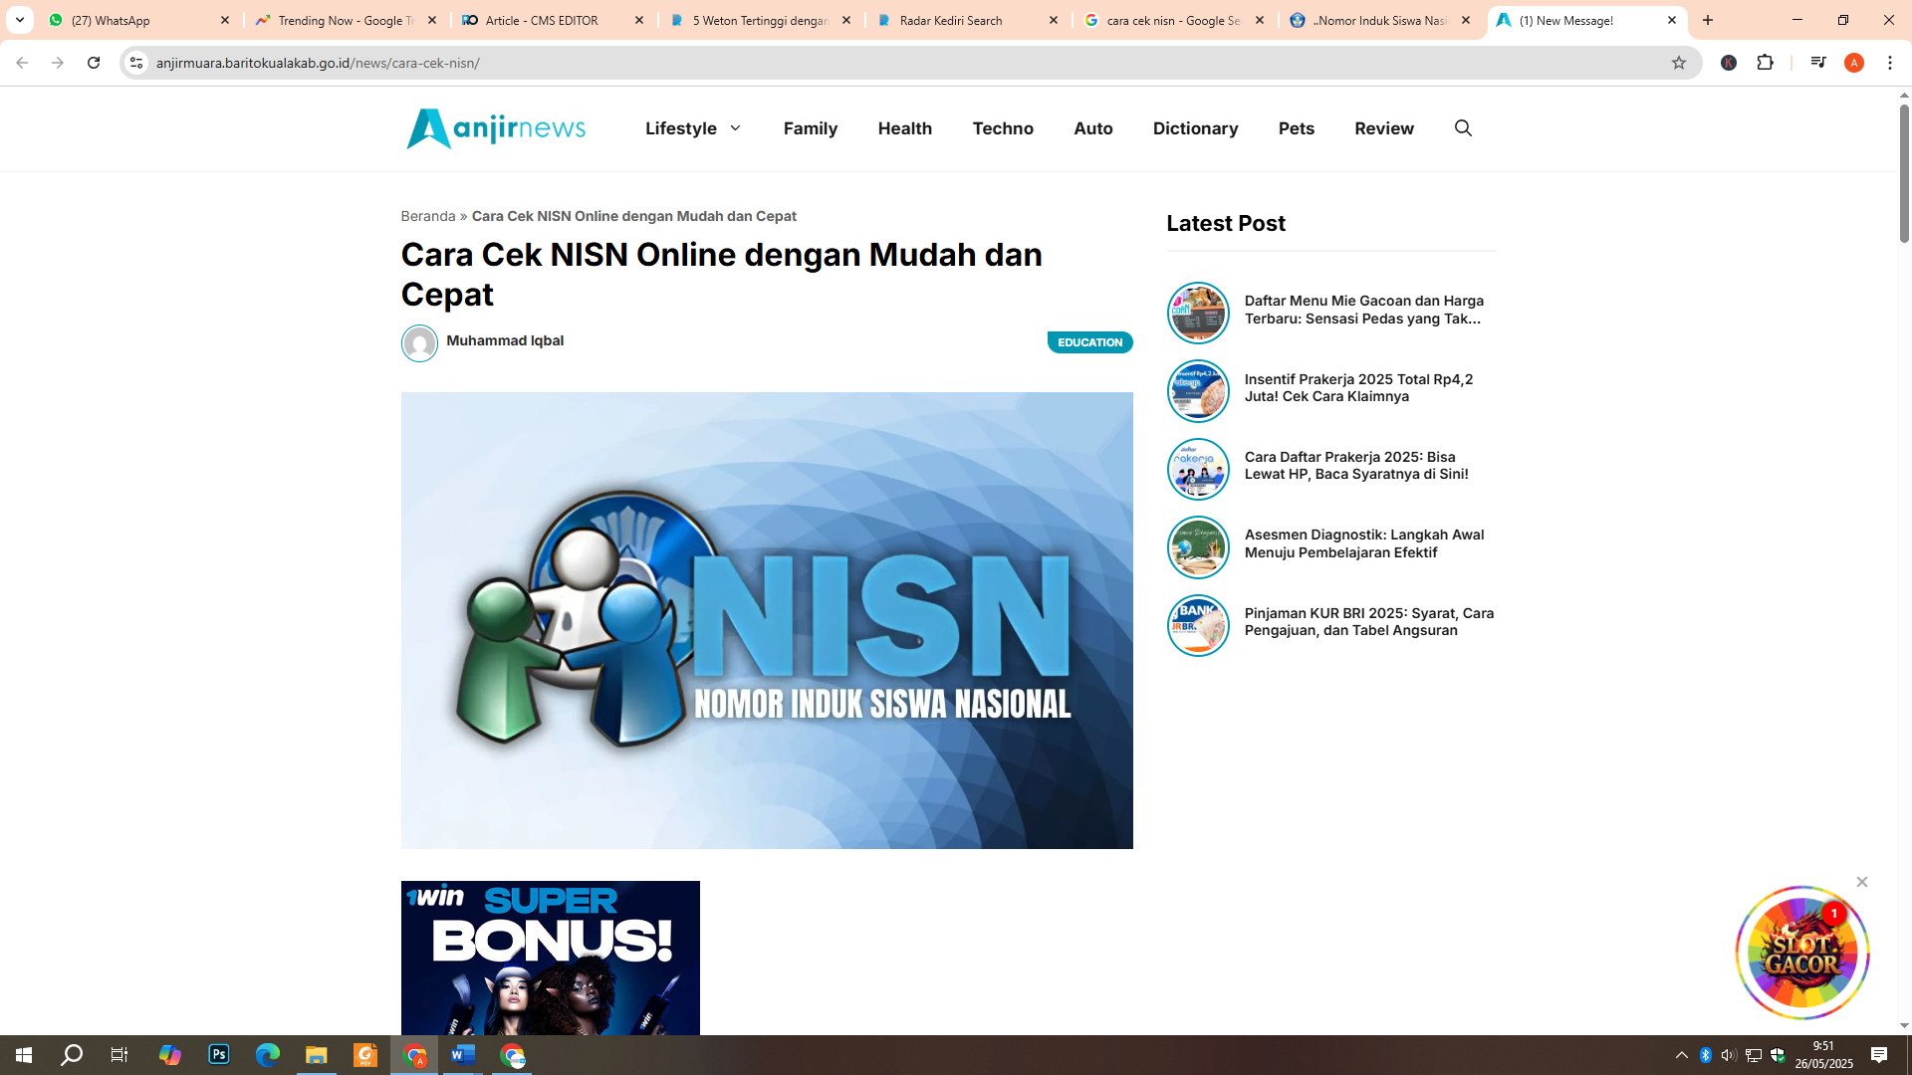Viewport: 1912px width, 1075px height.
Task: Click the 1win Super Bonus ad banner
Action: 551,958
